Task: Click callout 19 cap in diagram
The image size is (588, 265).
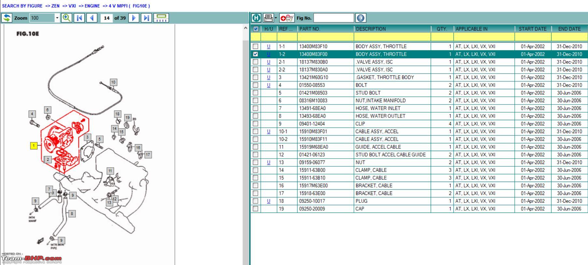Action: (x=127, y=118)
